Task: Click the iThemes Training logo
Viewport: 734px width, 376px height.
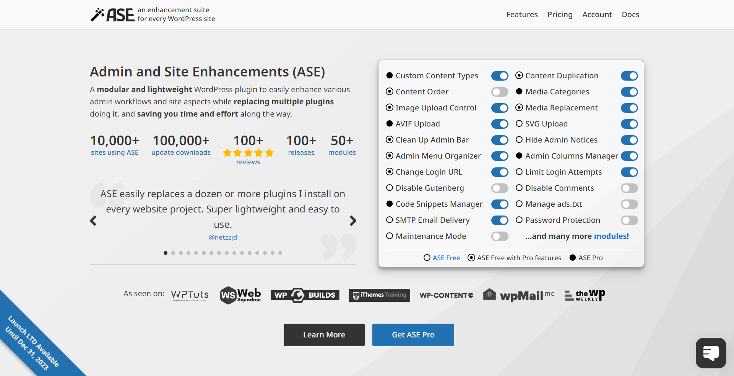Action: coord(379,295)
